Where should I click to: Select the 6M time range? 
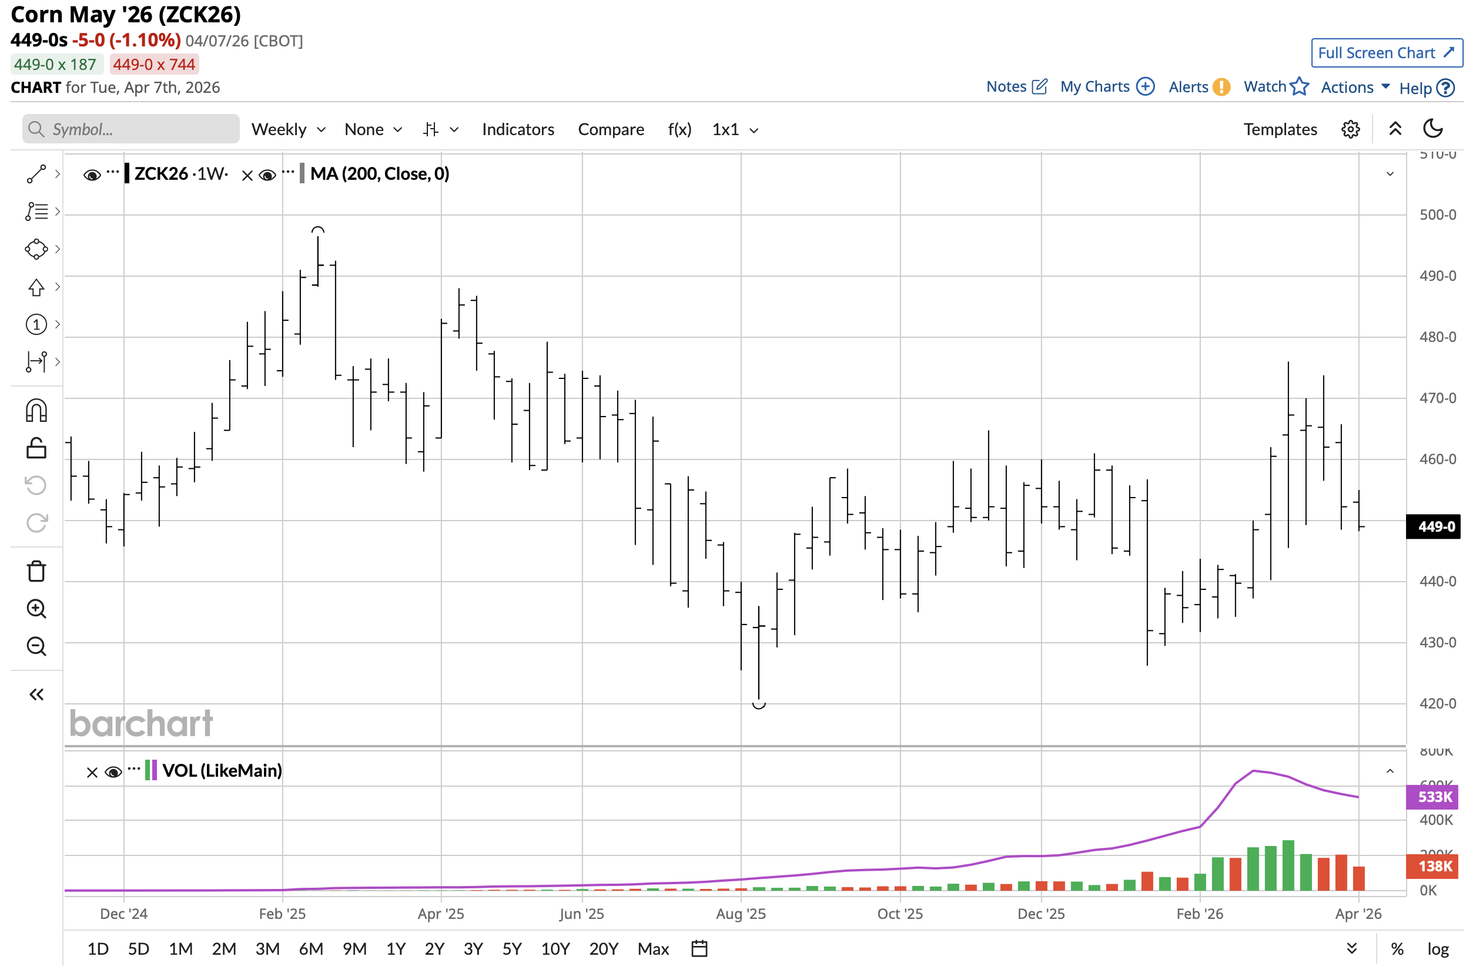click(x=311, y=949)
